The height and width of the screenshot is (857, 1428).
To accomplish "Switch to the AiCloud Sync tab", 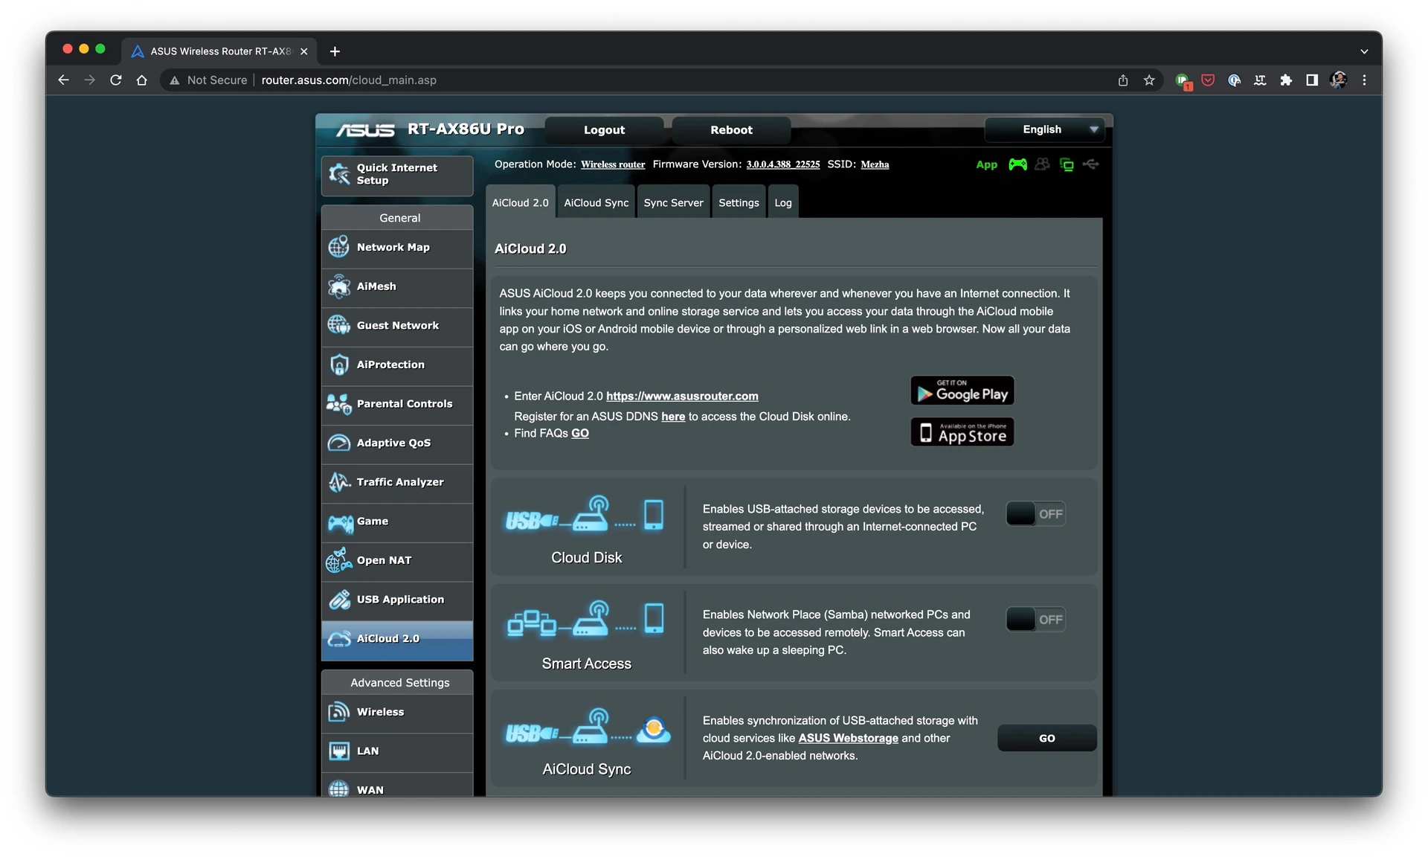I will (596, 202).
